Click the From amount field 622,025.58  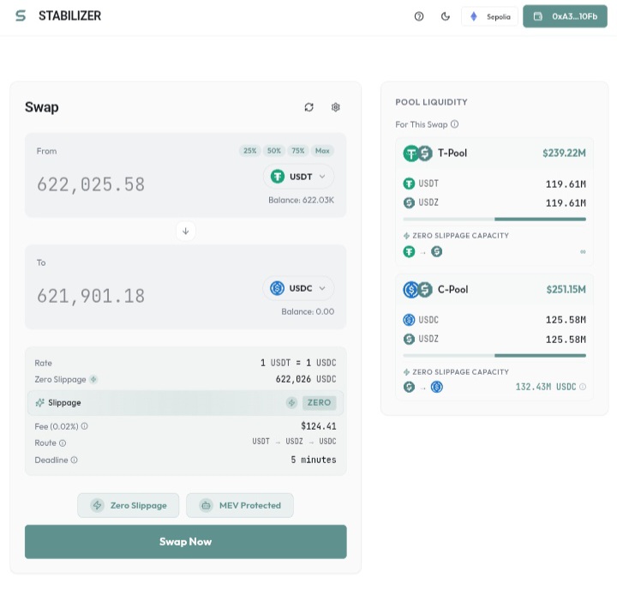pos(91,184)
